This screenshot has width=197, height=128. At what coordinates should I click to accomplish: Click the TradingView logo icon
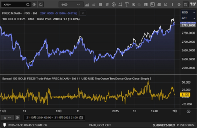click(193, 4)
